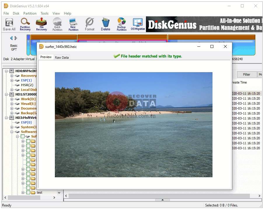Click the bottom pane collapse up-arrow handle

pyautogui.click(x=162, y=200)
